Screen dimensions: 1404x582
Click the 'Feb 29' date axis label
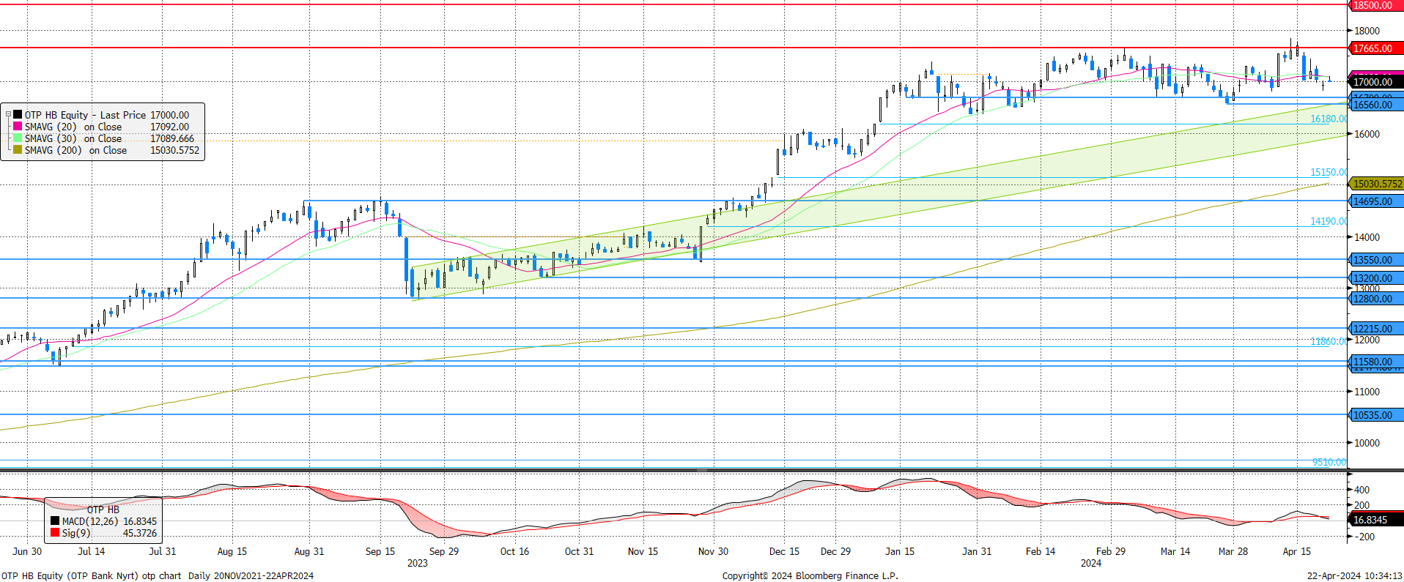[x=1111, y=551]
